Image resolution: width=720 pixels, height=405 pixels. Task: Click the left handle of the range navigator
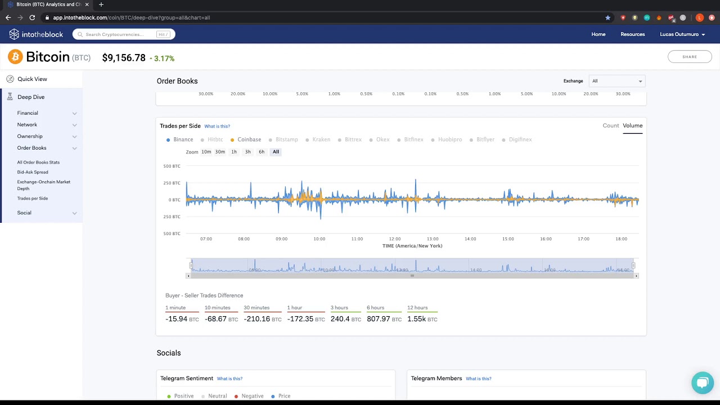(191, 265)
